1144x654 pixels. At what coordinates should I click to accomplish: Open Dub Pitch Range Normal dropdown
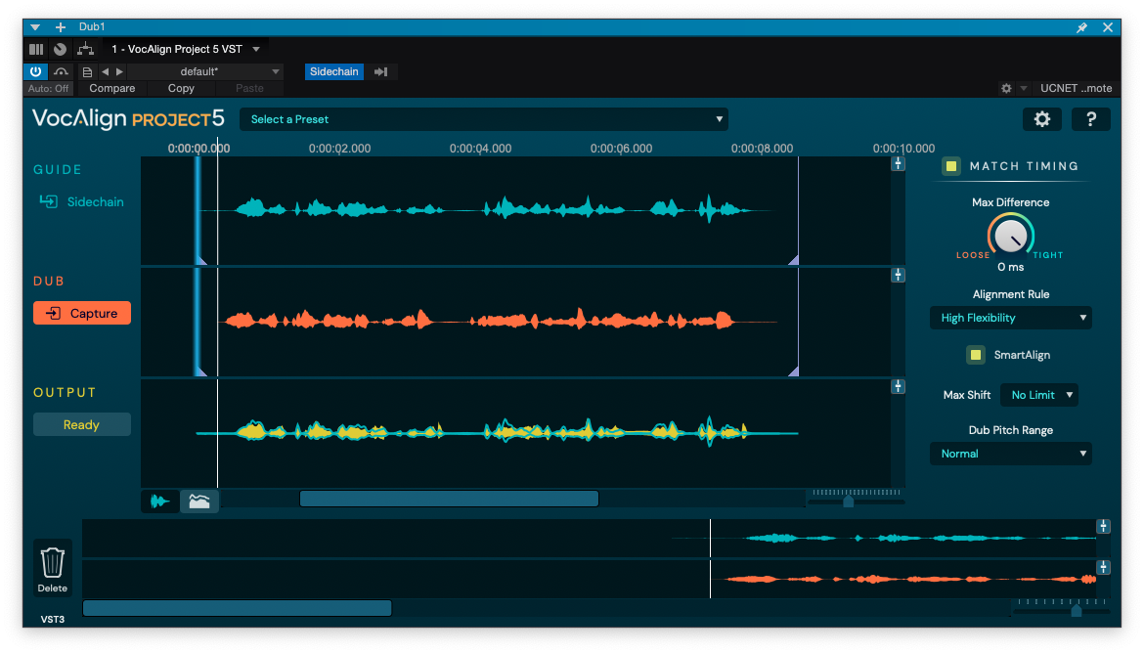tap(1010, 454)
